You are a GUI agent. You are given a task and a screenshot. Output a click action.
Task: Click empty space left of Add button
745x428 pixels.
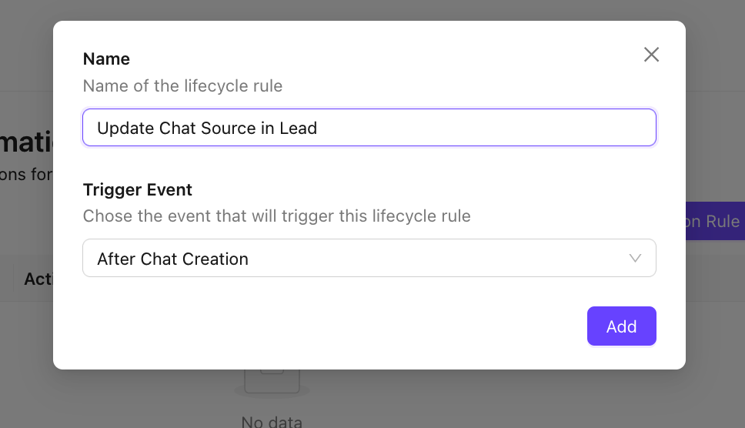click(385, 326)
